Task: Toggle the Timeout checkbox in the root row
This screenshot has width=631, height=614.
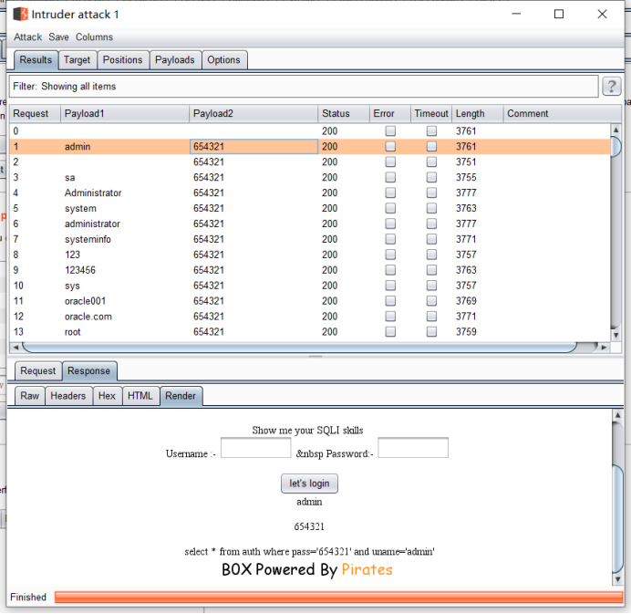Action: (x=431, y=332)
